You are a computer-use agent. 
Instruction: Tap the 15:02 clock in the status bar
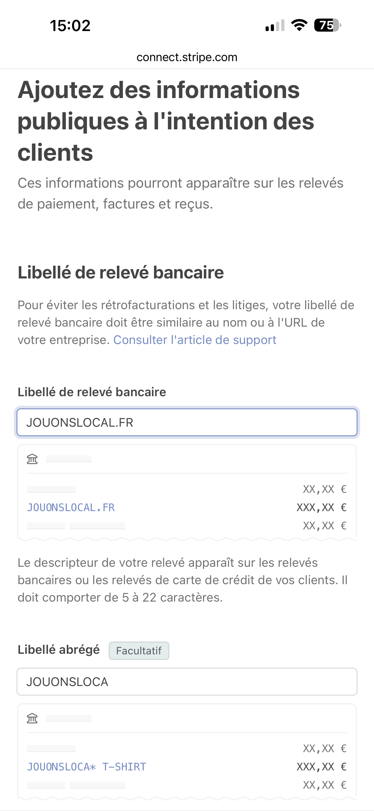[x=70, y=26]
